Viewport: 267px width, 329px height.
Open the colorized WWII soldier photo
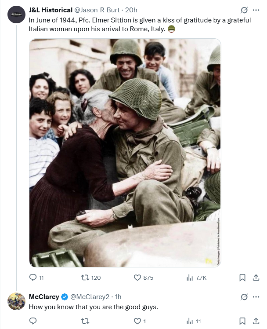point(125,153)
